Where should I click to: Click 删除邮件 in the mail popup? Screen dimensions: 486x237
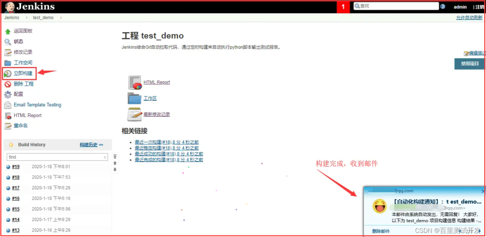(381, 232)
